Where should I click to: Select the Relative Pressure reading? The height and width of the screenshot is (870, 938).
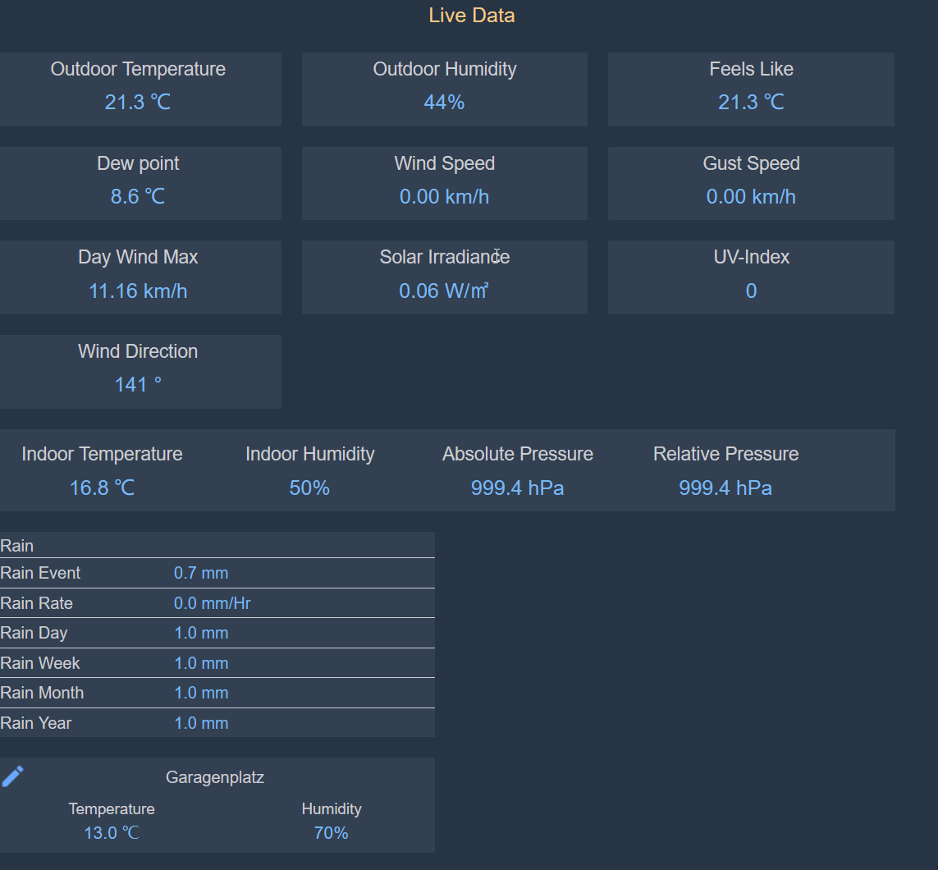point(725,488)
